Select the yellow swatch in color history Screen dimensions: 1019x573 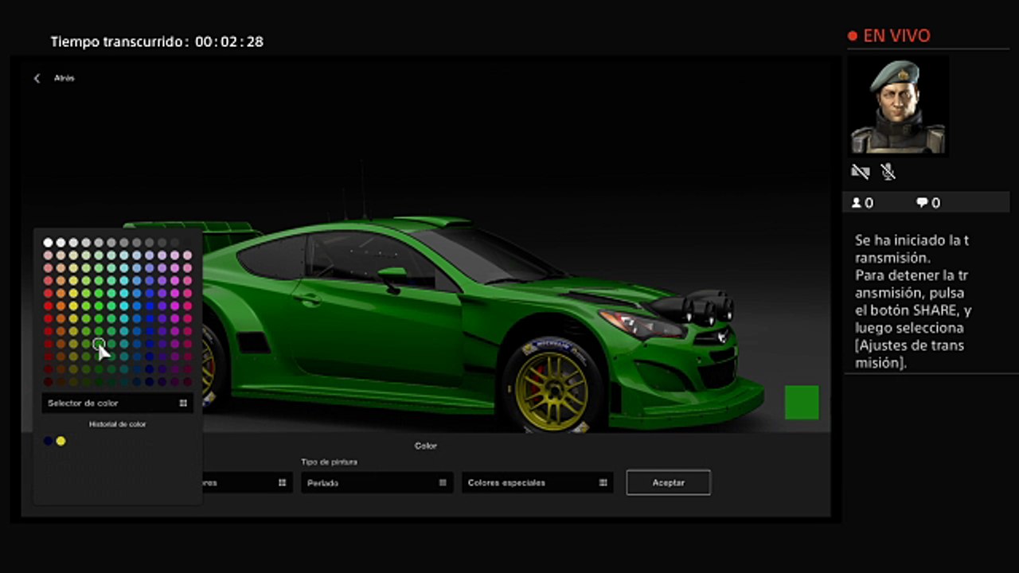pos(61,441)
